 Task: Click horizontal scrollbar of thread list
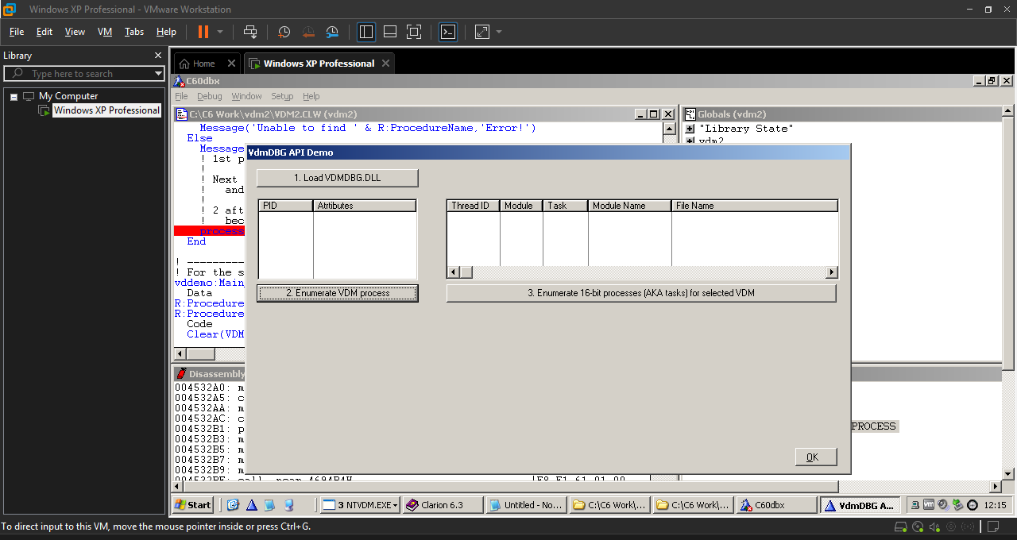click(642, 272)
